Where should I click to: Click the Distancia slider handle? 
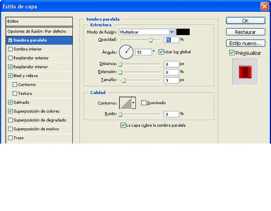120,64
